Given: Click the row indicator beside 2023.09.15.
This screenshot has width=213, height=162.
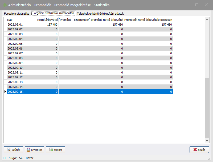Looking at the screenshot, I should (5, 92).
